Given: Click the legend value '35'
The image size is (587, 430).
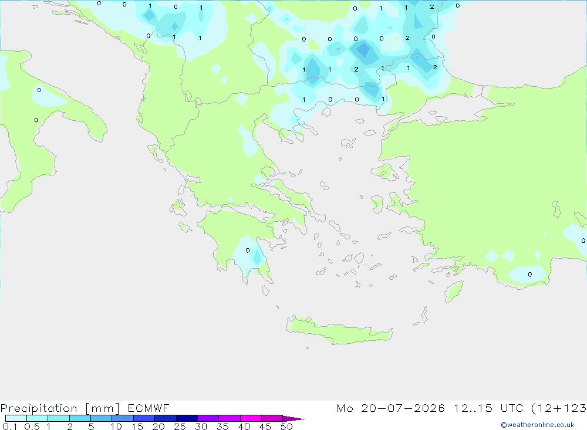Looking at the screenshot, I should coord(222,426).
